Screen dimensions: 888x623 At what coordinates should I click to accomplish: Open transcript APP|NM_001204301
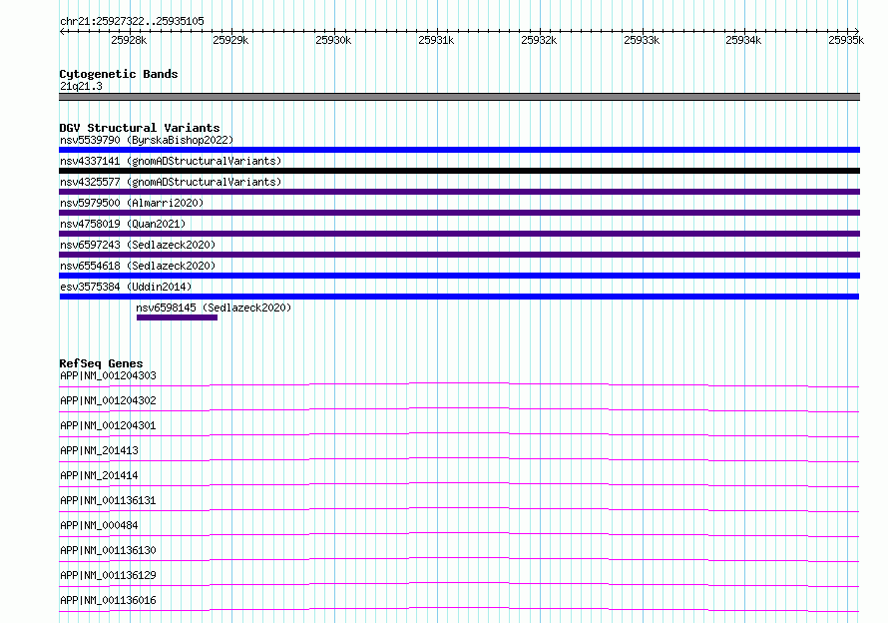pos(108,425)
